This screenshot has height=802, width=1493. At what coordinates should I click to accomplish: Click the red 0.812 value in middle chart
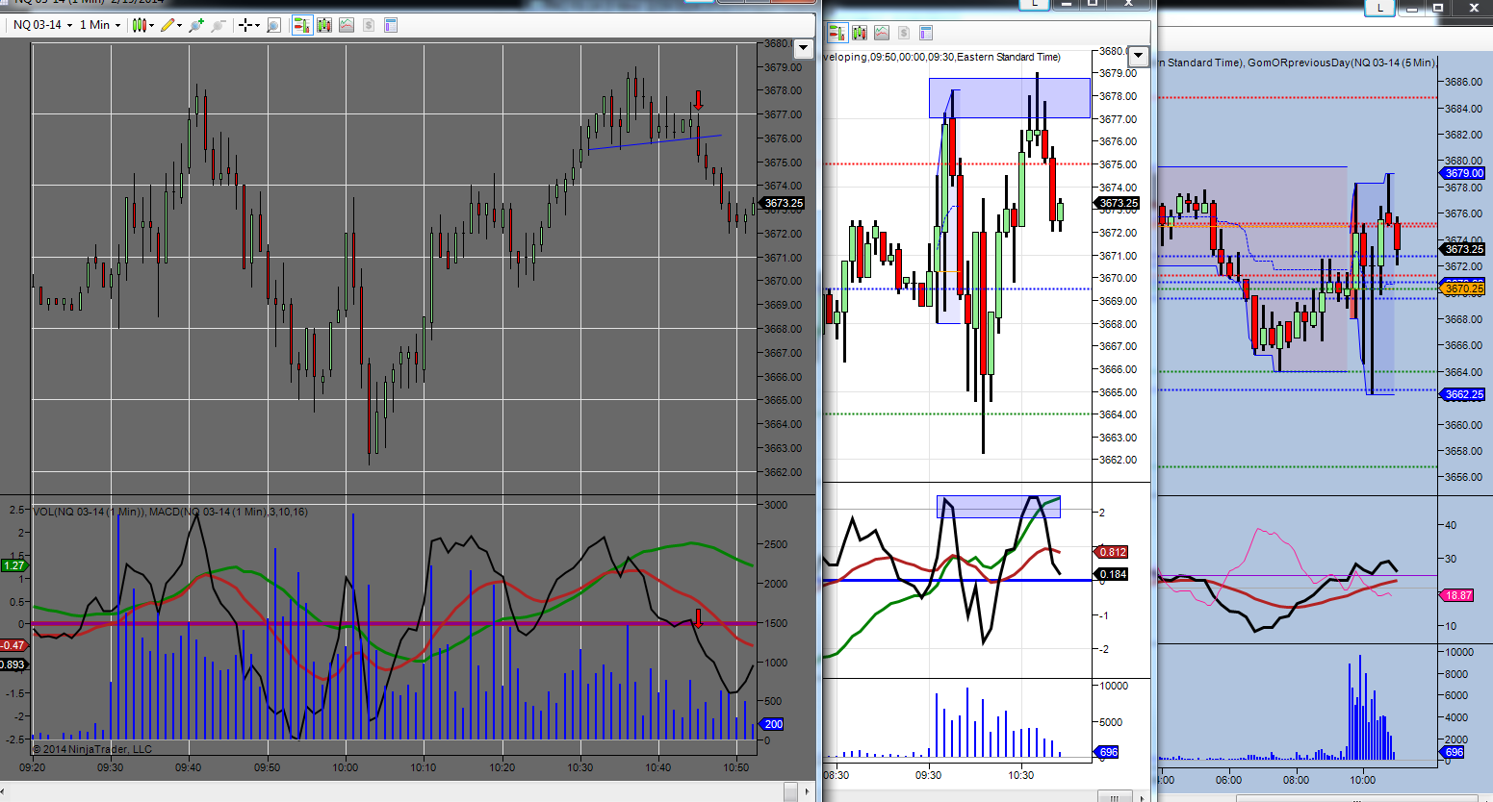[1112, 552]
